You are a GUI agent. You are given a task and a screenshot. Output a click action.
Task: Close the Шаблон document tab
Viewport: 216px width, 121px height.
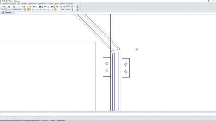tap(13, 13)
